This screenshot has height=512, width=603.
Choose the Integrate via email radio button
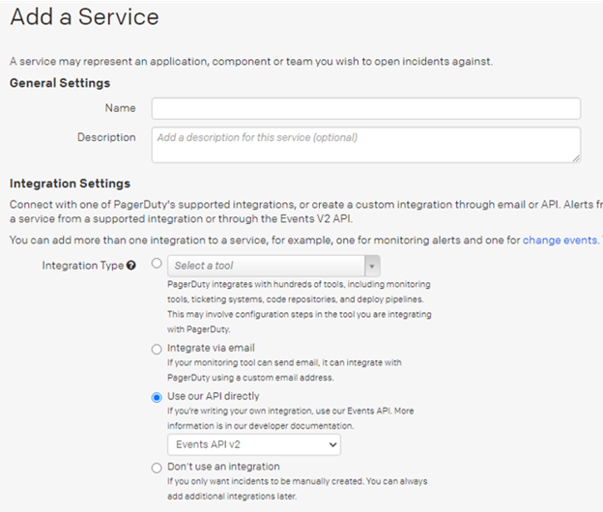tap(157, 349)
